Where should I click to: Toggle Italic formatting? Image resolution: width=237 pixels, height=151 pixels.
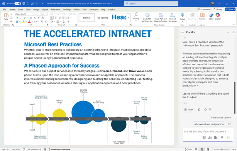[x=21, y=18]
